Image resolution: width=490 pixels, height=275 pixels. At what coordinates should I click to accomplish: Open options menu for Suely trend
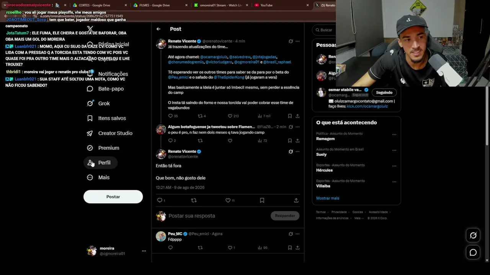click(394, 150)
